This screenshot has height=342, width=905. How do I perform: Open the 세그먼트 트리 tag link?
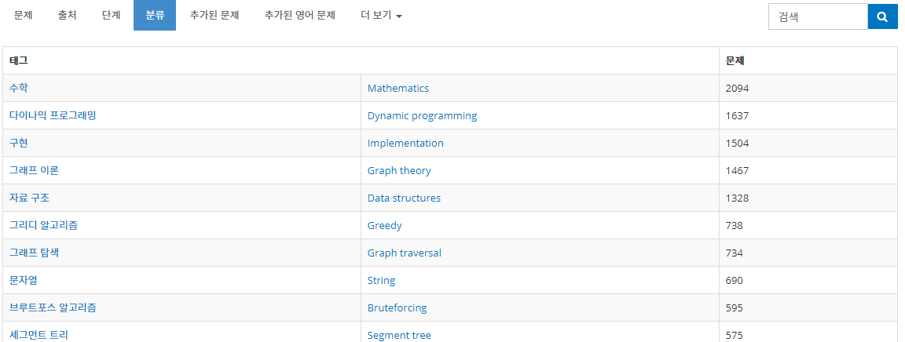38,335
